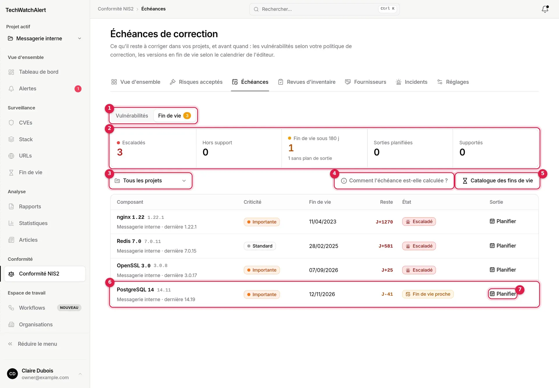559x388 pixels.
Task: Open the Tous les projets filter dropdown
Action: click(151, 180)
